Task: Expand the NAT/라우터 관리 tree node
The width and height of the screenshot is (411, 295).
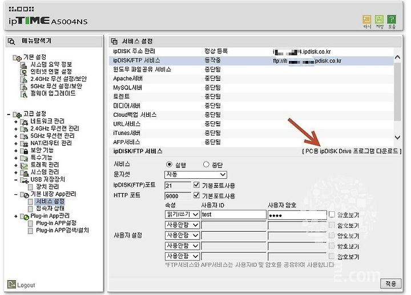Action: pyautogui.click(x=16, y=144)
